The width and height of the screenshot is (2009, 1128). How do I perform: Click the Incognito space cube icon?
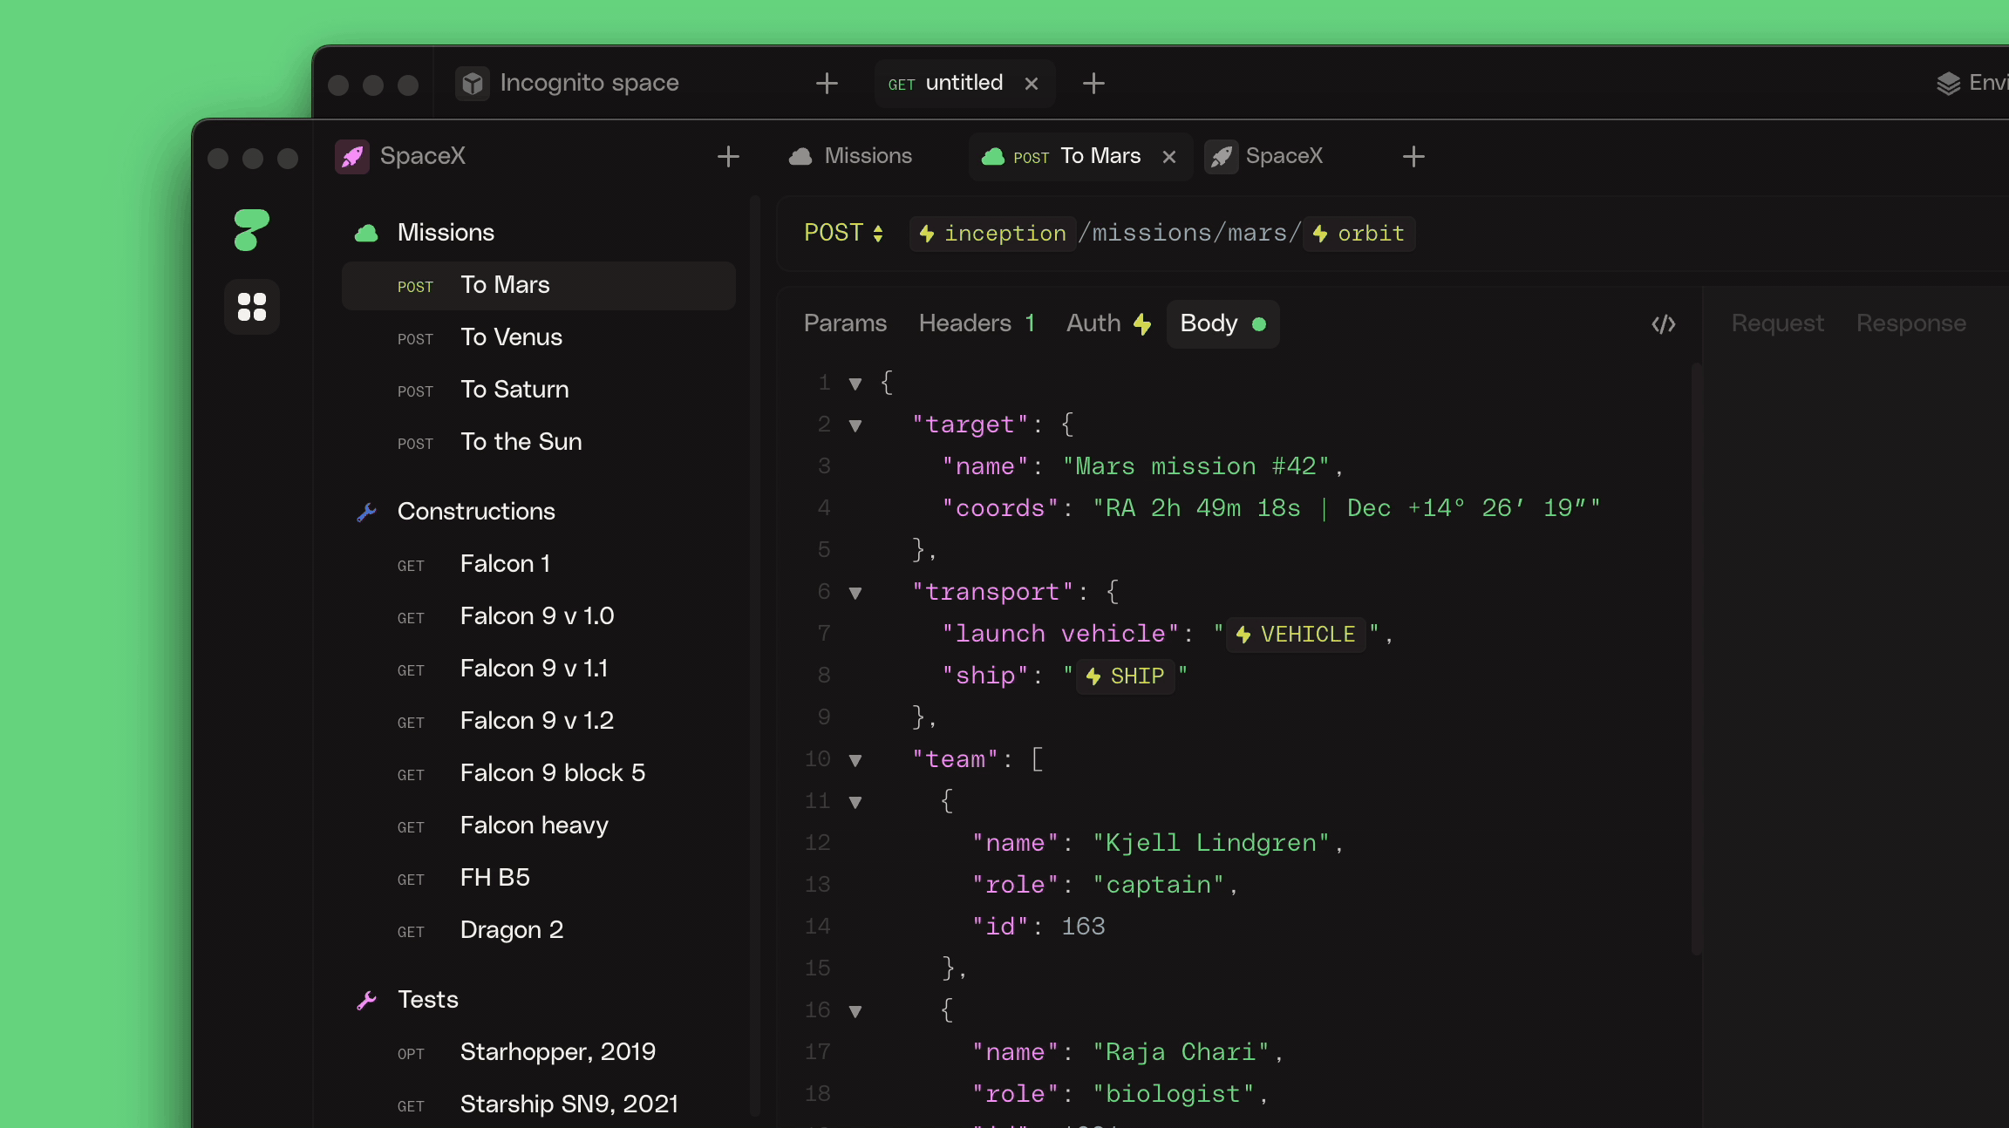point(473,84)
